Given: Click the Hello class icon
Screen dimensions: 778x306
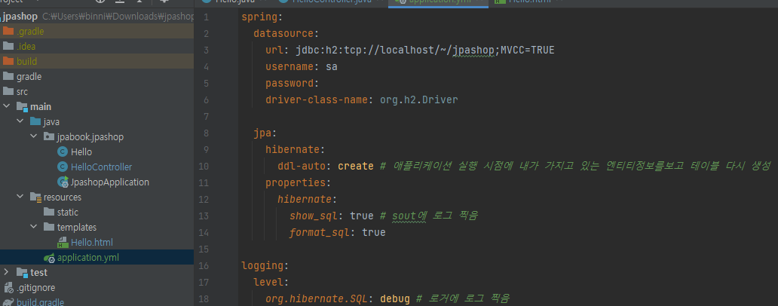Looking at the screenshot, I should [63, 151].
